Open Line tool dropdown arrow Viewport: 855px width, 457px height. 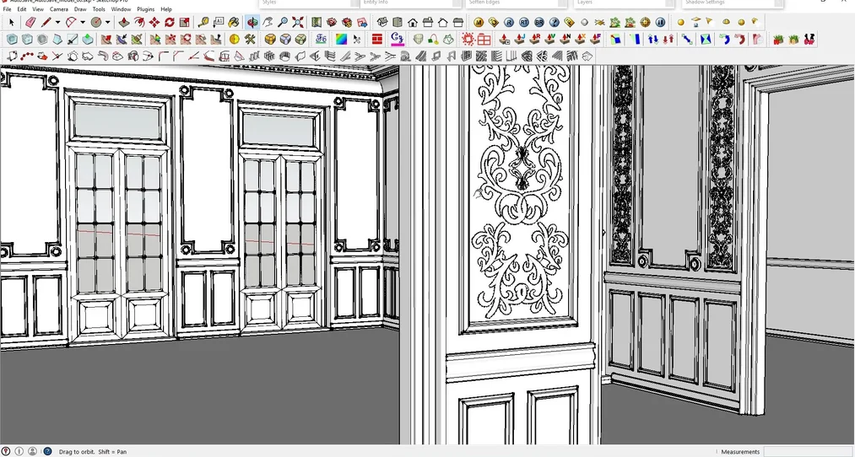coord(57,22)
